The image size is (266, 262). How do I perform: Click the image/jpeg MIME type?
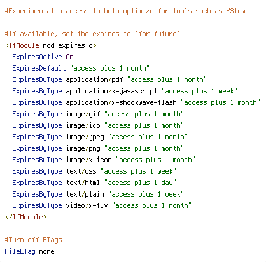coord(85,137)
